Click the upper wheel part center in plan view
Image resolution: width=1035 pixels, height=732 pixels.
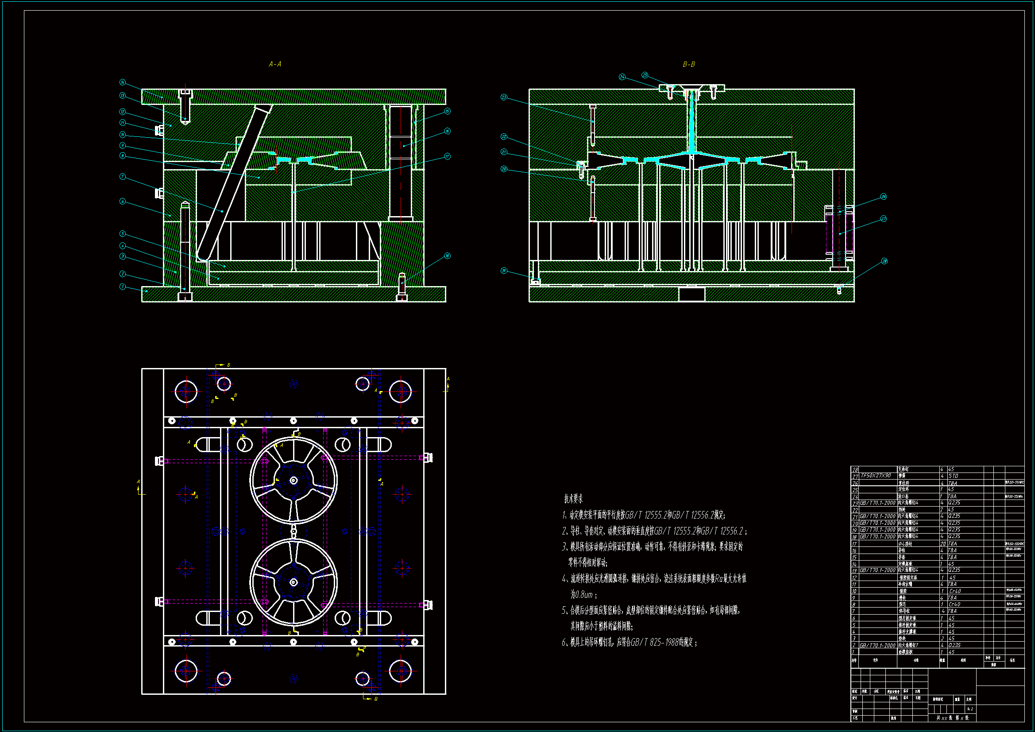click(x=294, y=480)
